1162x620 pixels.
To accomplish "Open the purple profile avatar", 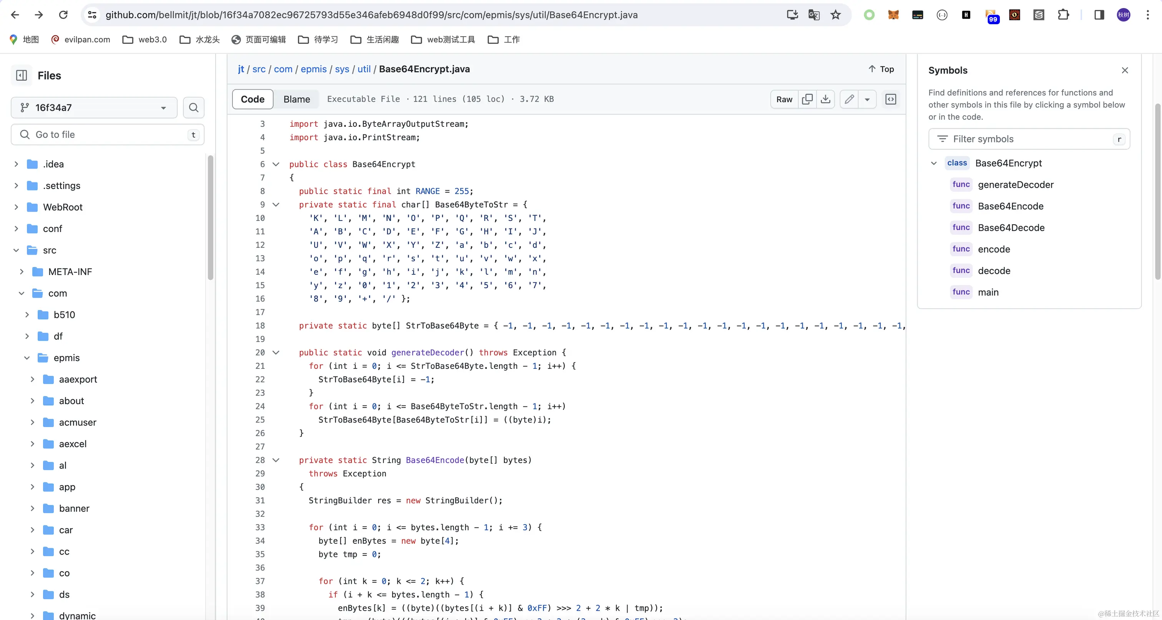I will pos(1123,15).
